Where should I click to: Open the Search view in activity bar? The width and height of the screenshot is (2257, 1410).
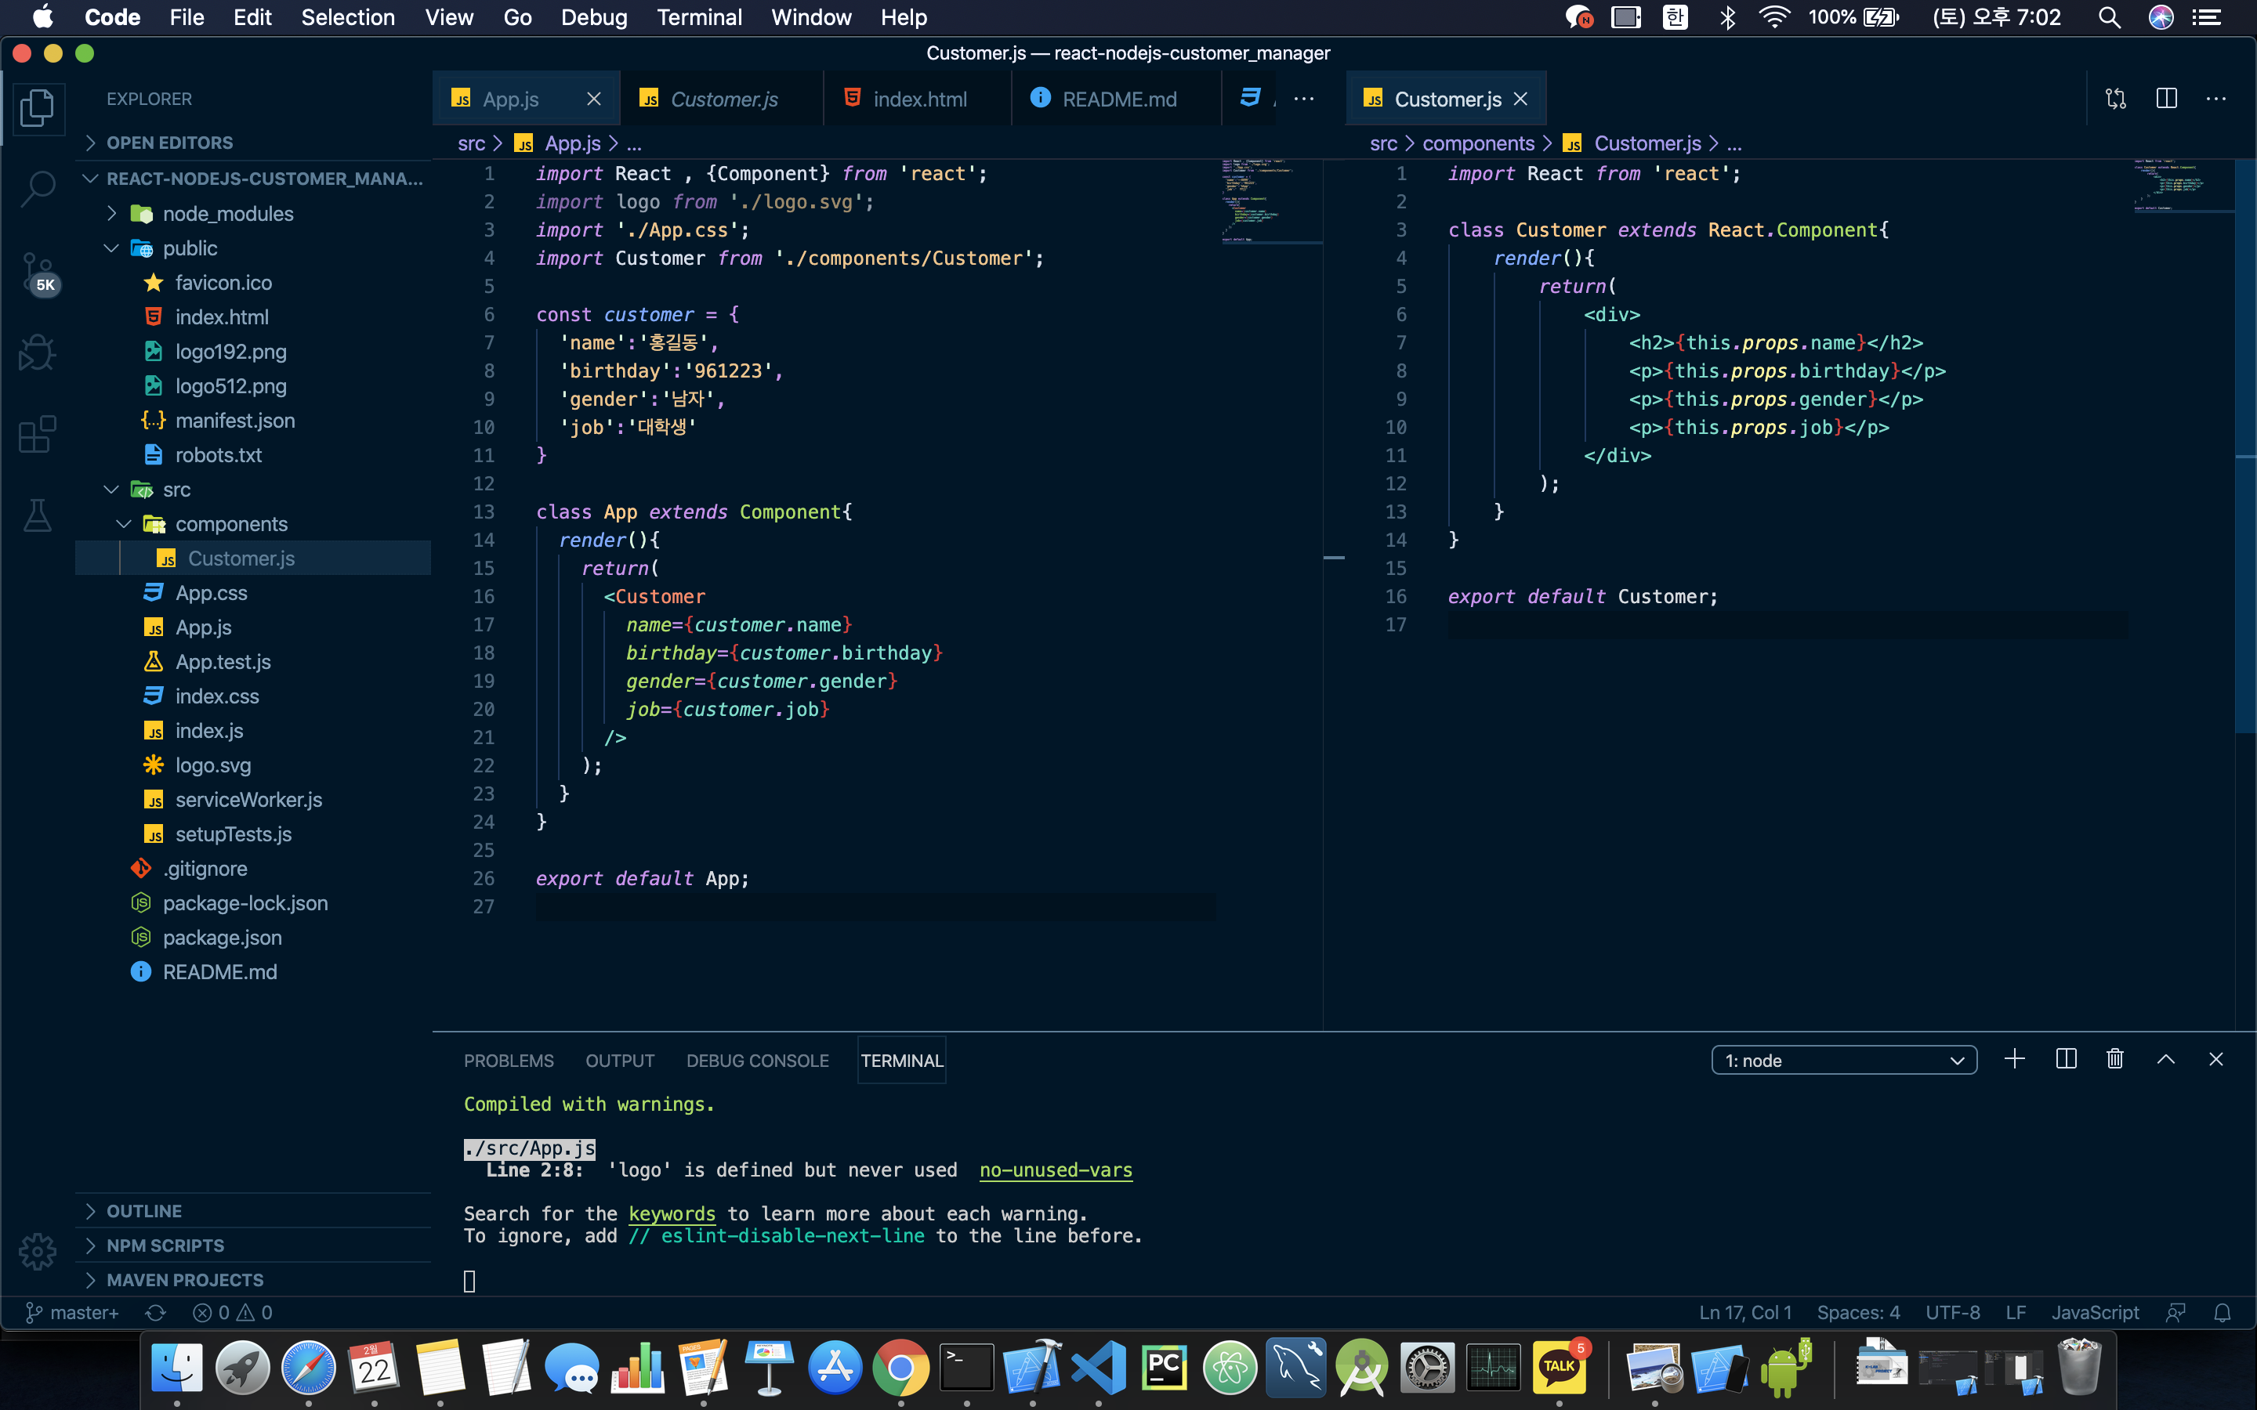point(38,186)
